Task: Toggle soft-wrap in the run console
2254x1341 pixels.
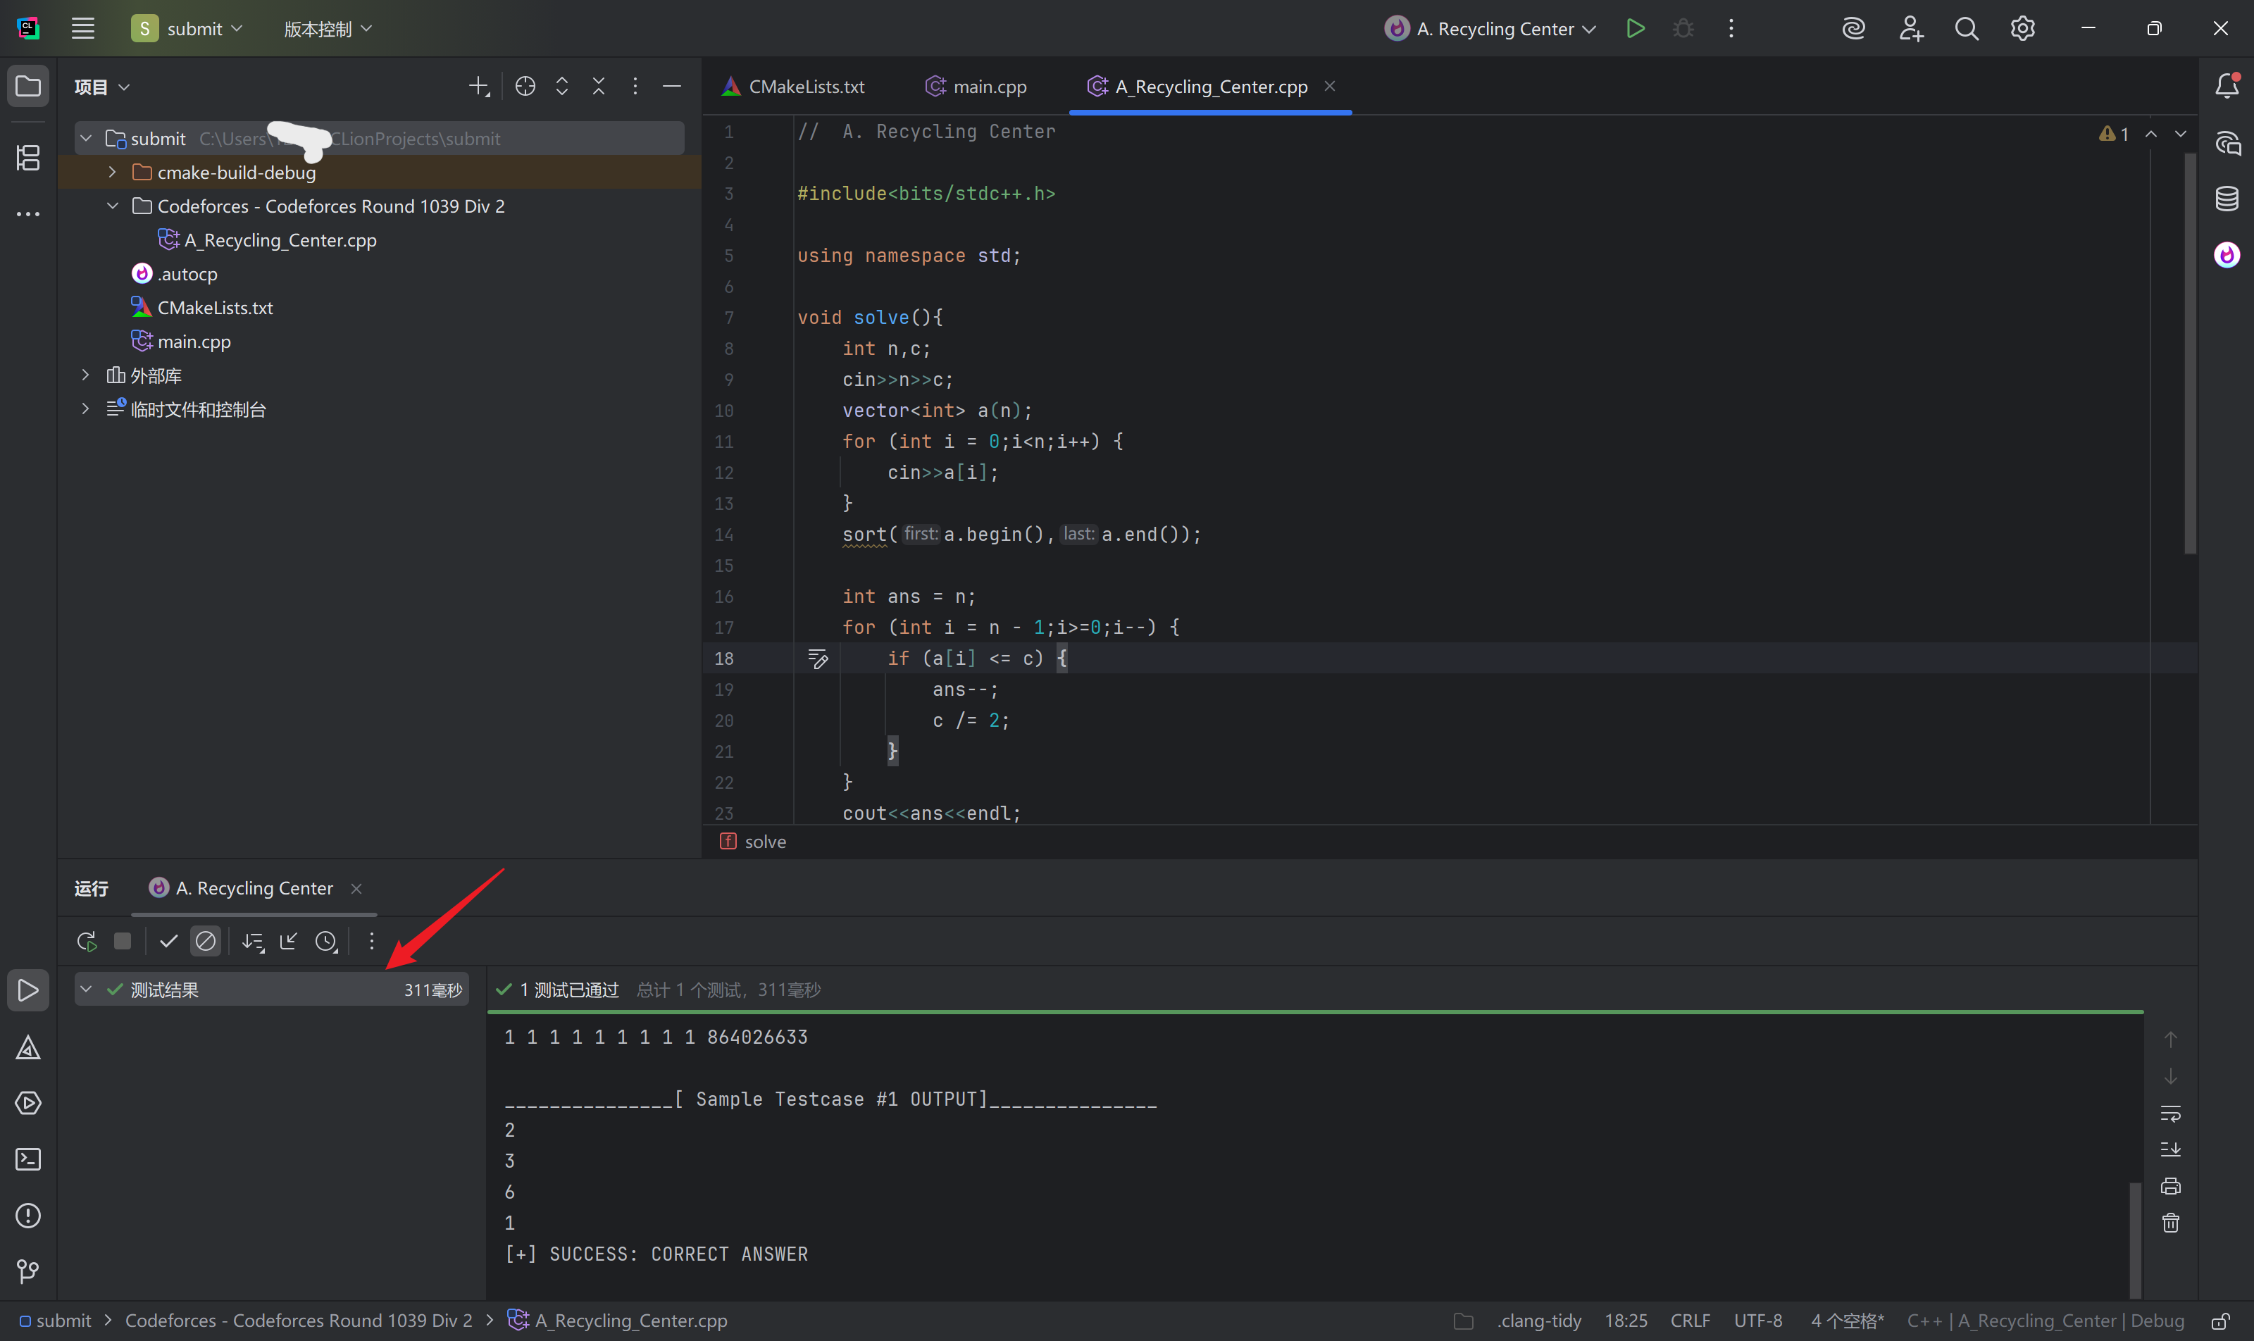Action: [x=2171, y=1114]
